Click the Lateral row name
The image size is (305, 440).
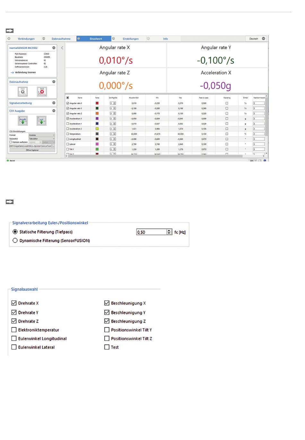(73, 144)
